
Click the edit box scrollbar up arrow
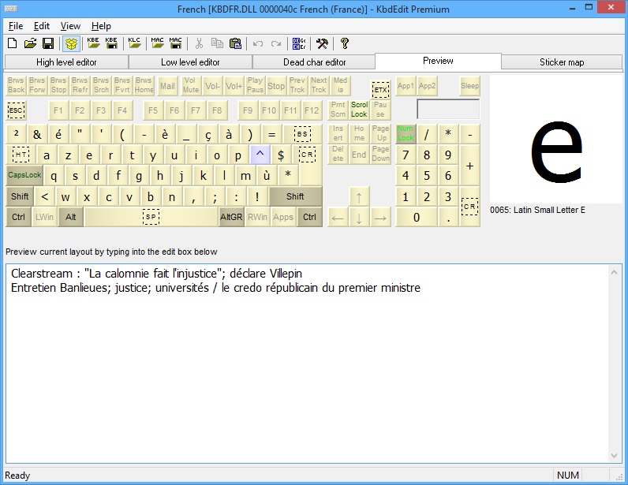pos(614,272)
